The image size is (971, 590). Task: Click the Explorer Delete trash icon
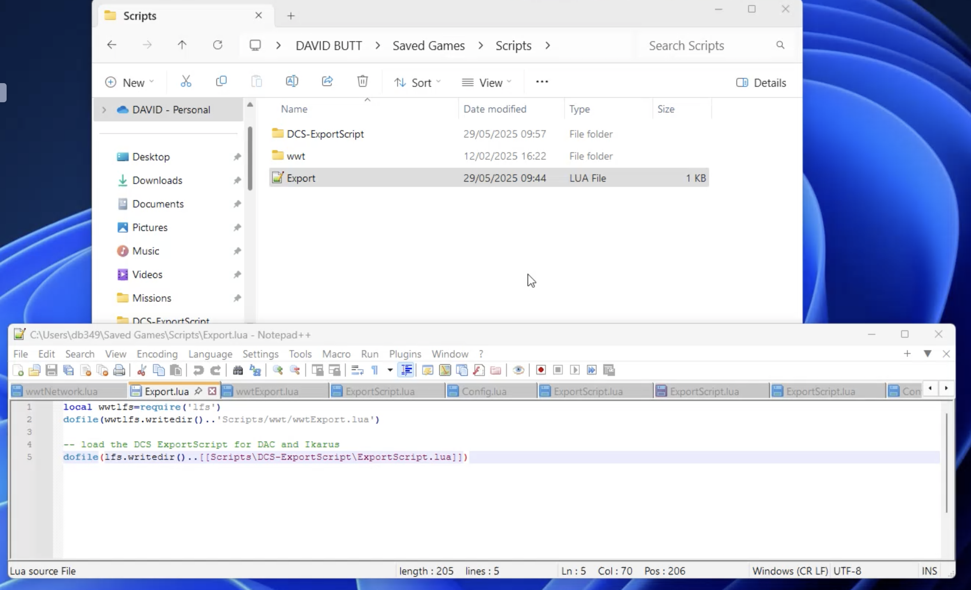tap(363, 82)
